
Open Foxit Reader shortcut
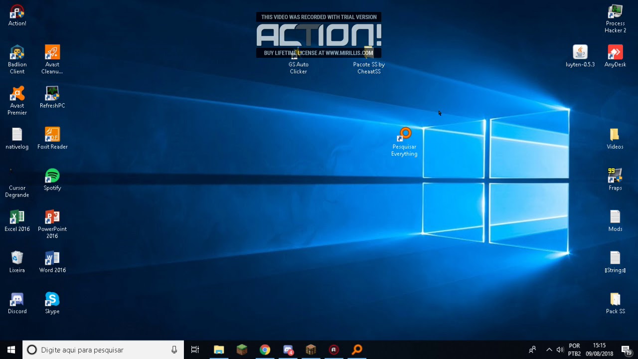coord(52,138)
